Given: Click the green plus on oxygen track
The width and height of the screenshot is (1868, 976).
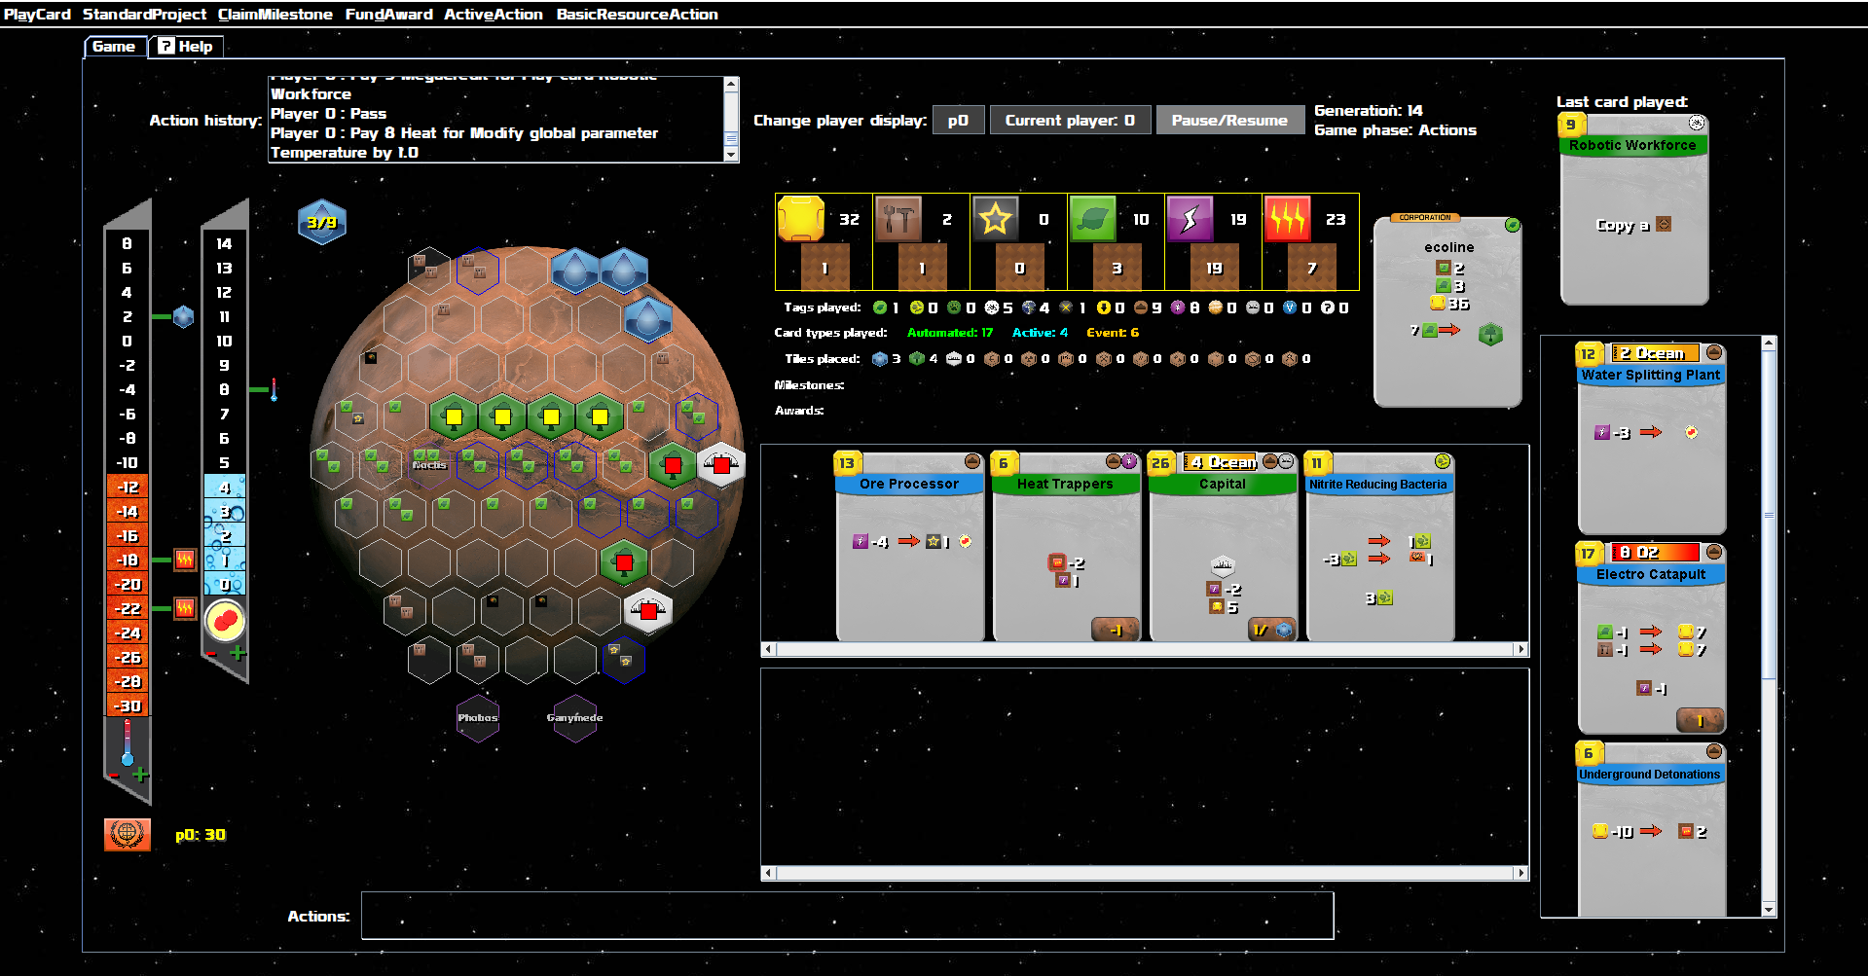Looking at the screenshot, I should 238,653.
